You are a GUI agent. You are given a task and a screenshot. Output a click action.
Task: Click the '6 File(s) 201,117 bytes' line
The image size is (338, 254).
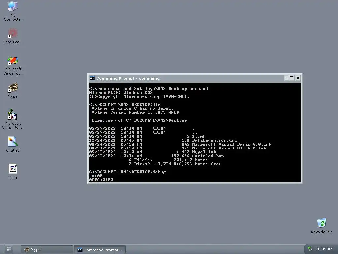(x=168, y=160)
